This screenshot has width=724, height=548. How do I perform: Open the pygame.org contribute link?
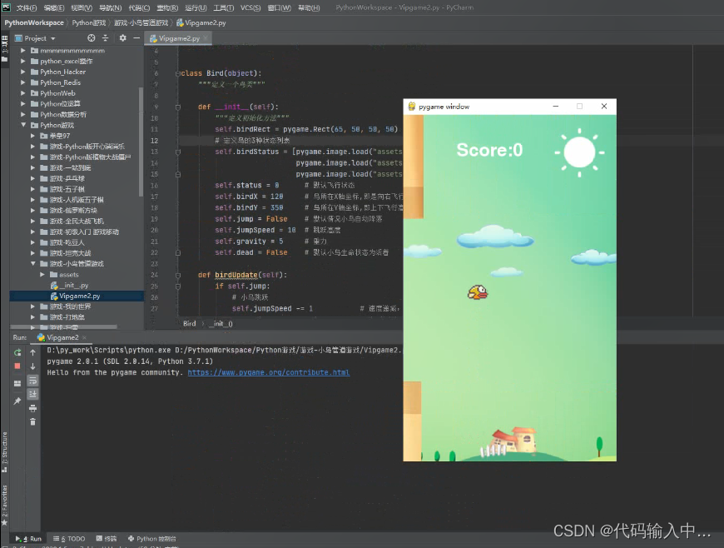269,372
